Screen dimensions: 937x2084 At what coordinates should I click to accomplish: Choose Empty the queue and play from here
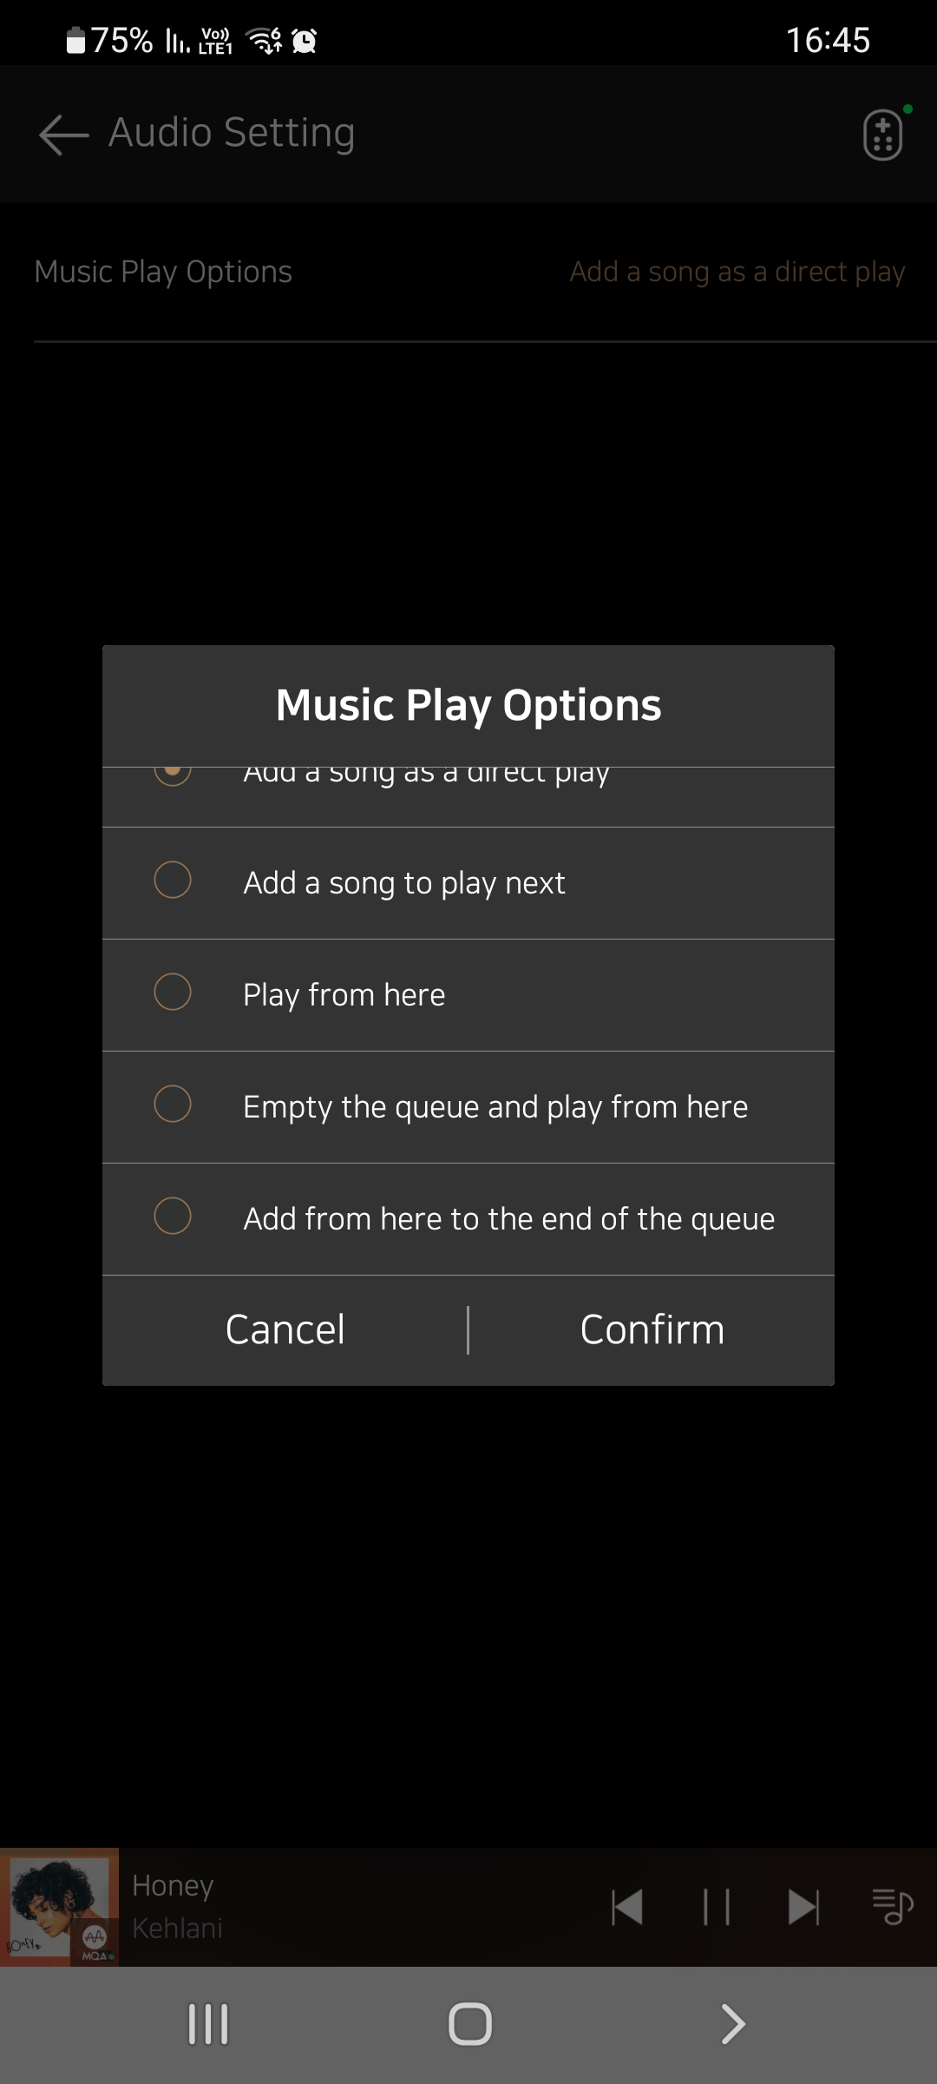[x=468, y=1107]
